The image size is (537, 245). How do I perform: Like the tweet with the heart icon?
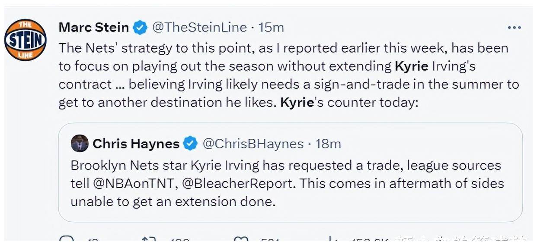[240, 240]
